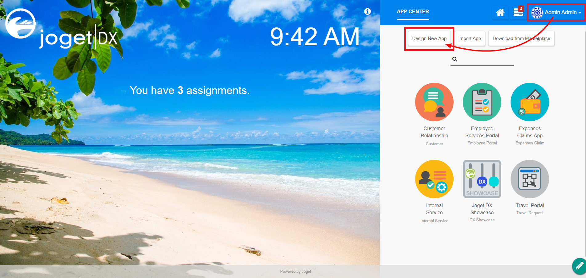
Task: Click the Import App button
Action: pos(469,38)
